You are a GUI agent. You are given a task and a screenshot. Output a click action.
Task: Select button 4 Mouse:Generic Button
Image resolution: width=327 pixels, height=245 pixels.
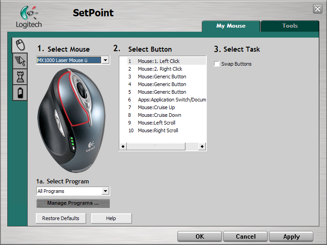click(166, 84)
